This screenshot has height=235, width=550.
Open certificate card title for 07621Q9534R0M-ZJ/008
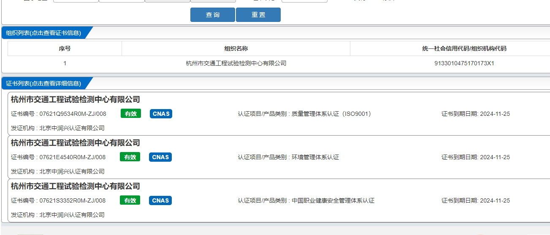(x=76, y=99)
